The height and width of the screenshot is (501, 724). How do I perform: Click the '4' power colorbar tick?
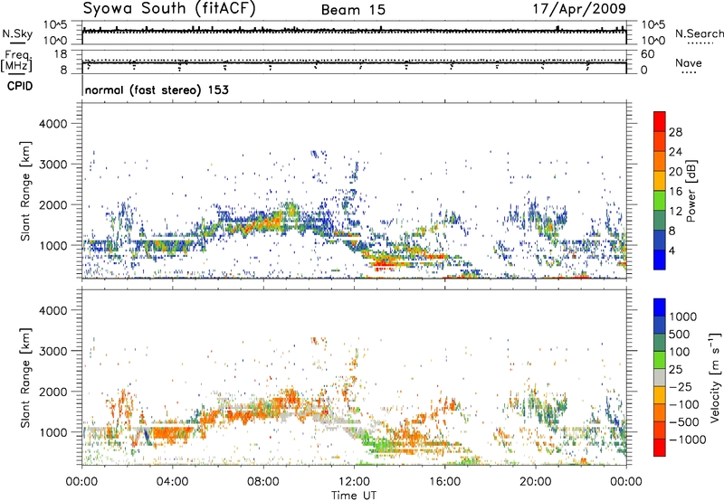[672, 250]
